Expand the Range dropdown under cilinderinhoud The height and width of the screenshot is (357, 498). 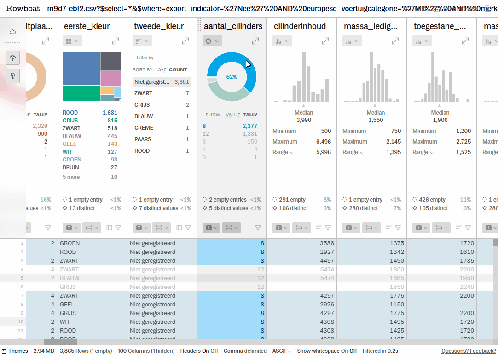tap(284, 152)
